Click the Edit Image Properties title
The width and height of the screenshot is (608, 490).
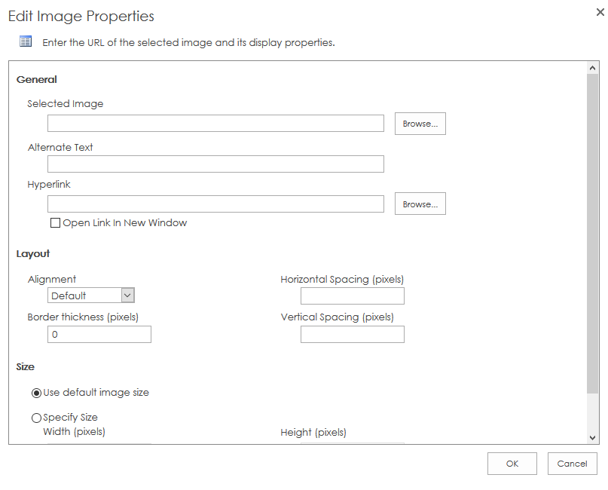point(81,17)
